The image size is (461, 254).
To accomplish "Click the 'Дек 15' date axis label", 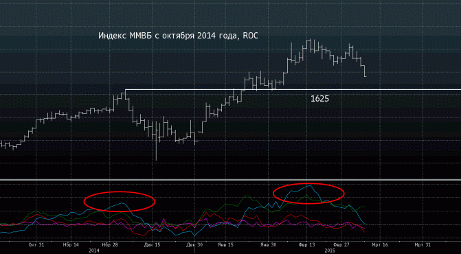I will point(153,244).
